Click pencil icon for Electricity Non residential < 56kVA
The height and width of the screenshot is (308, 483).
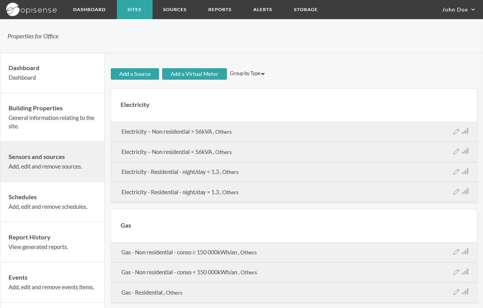pos(456,152)
